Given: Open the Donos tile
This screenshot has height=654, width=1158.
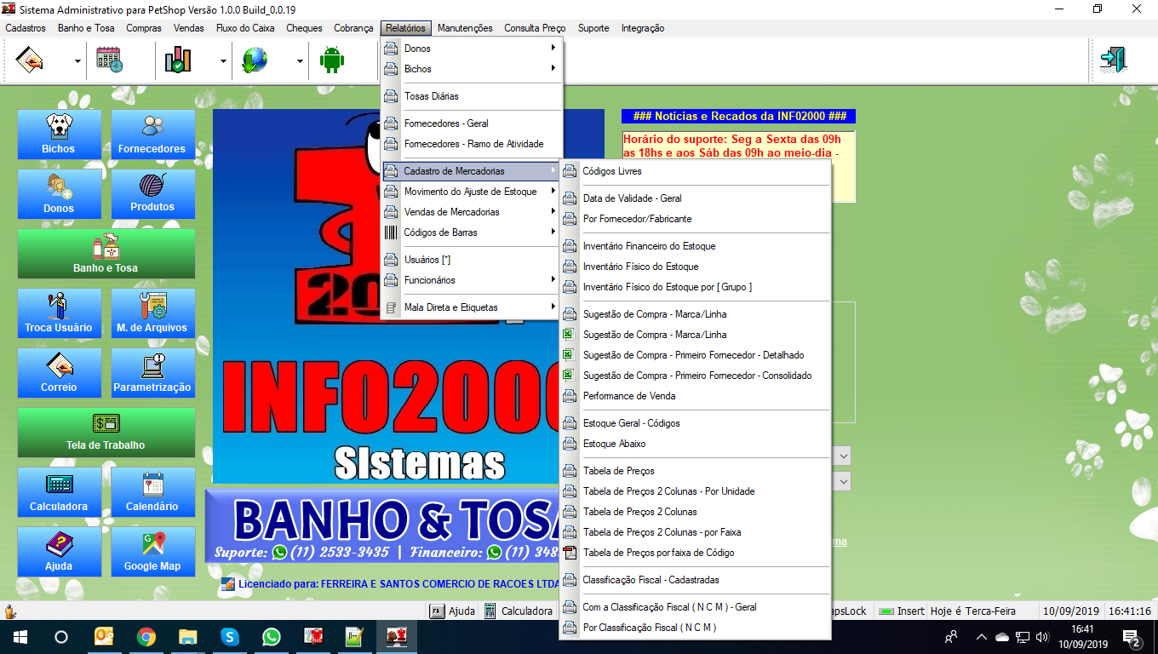Looking at the screenshot, I should [59, 194].
